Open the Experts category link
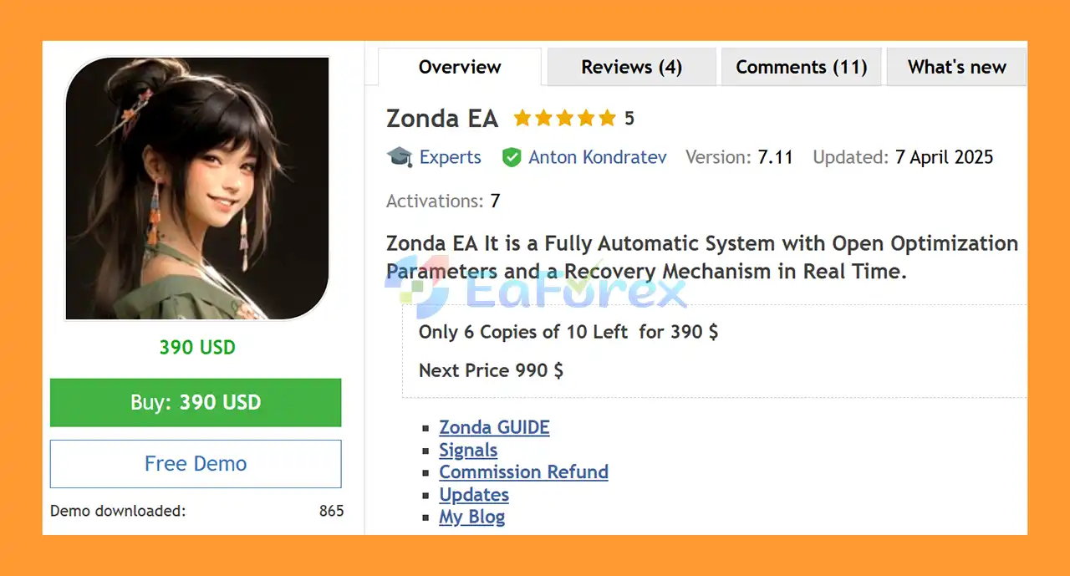 (x=450, y=157)
